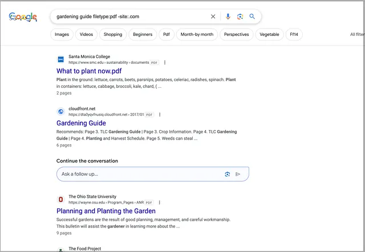This screenshot has width=365, height=252.
Task: Click the Continue the conversation heading
Action: (x=87, y=161)
